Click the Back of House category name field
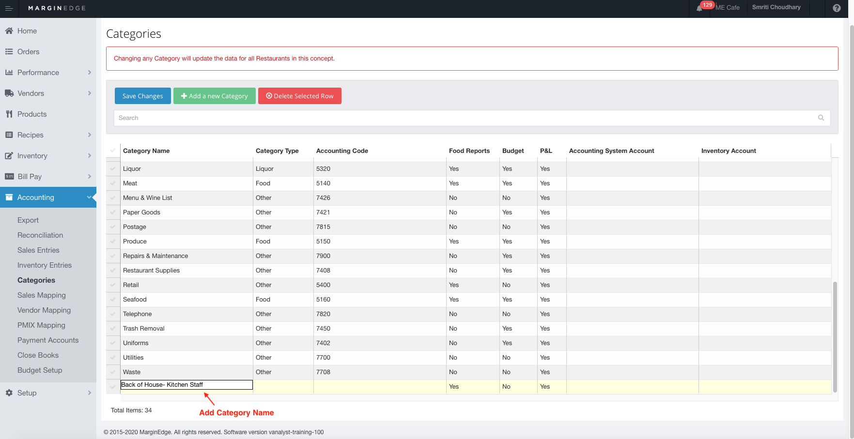 coord(186,385)
